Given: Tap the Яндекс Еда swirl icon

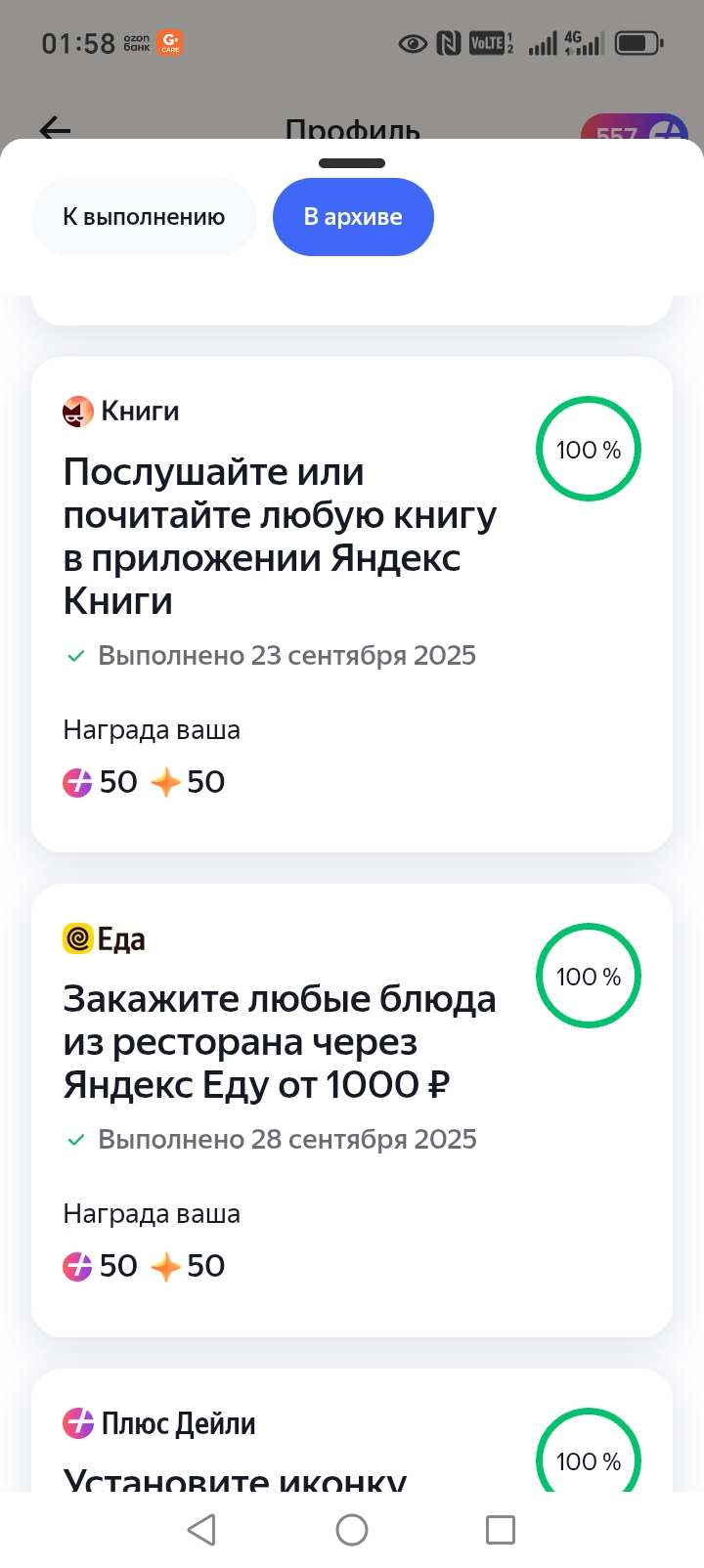Looking at the screenshot, I should coord(77,939).
